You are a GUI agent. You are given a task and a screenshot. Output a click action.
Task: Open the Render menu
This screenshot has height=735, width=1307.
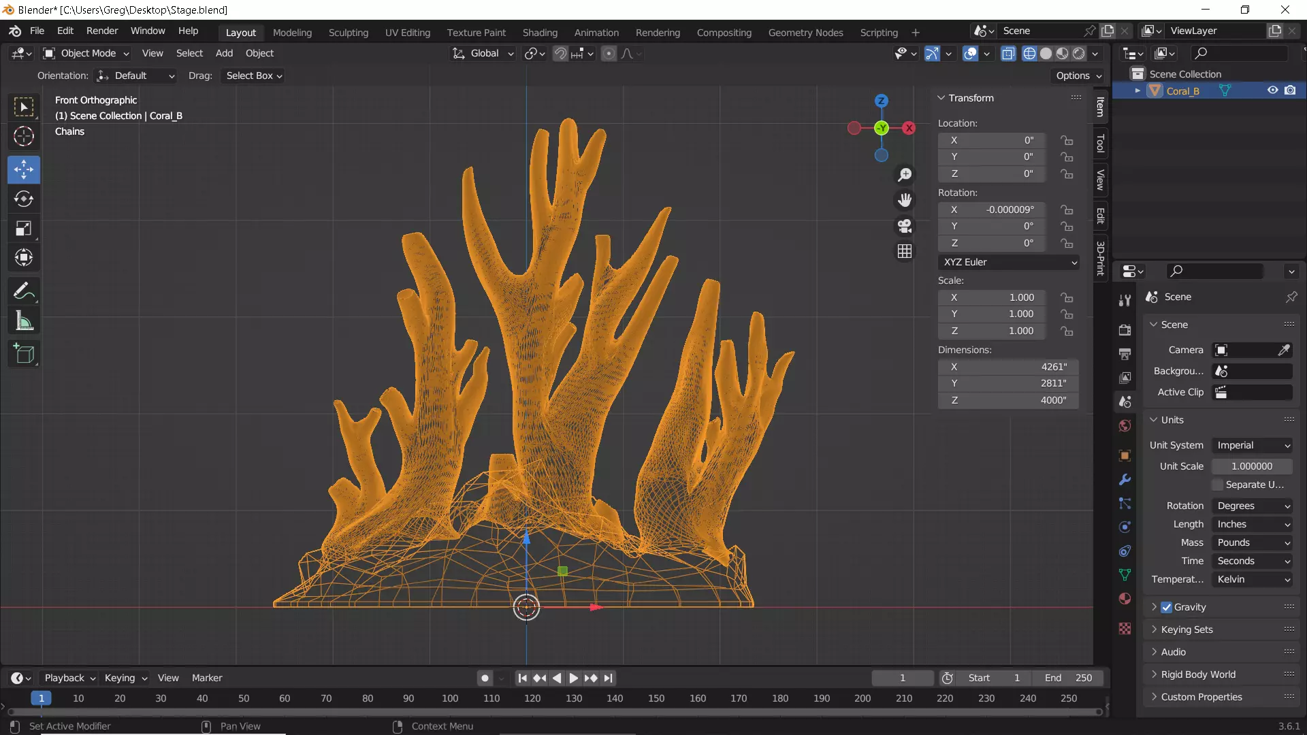point(102,31)
